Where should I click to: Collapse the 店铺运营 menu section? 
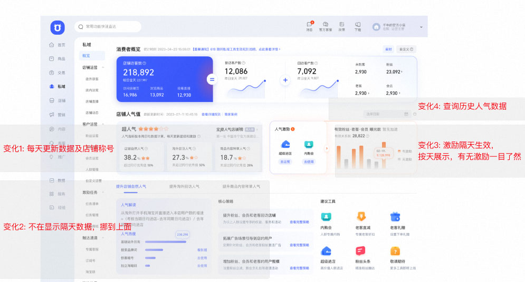103,68
